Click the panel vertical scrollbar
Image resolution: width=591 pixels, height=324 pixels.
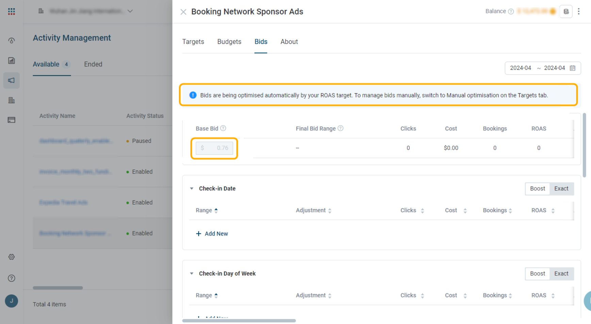coord(585,145)
